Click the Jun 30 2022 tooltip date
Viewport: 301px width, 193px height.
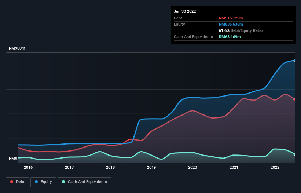pos(185,11)
